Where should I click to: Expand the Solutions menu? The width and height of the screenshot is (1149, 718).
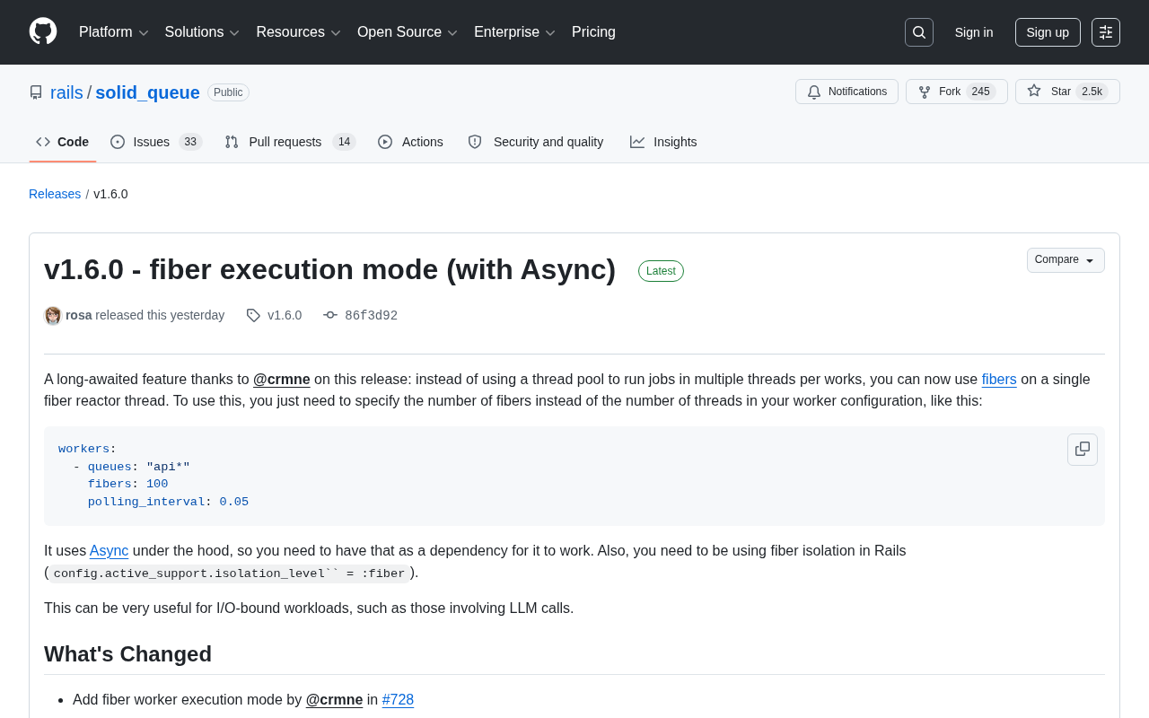tap(202, 32)
